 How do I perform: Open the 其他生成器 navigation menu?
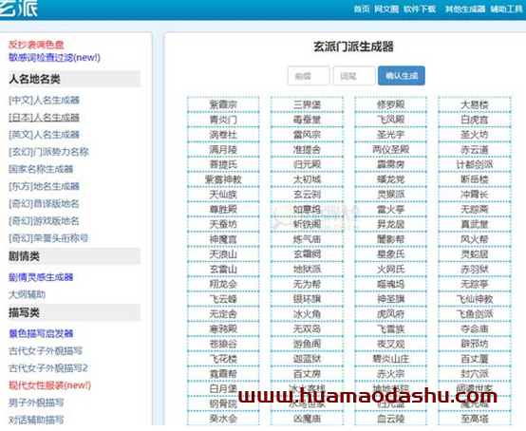pos(465,9)
